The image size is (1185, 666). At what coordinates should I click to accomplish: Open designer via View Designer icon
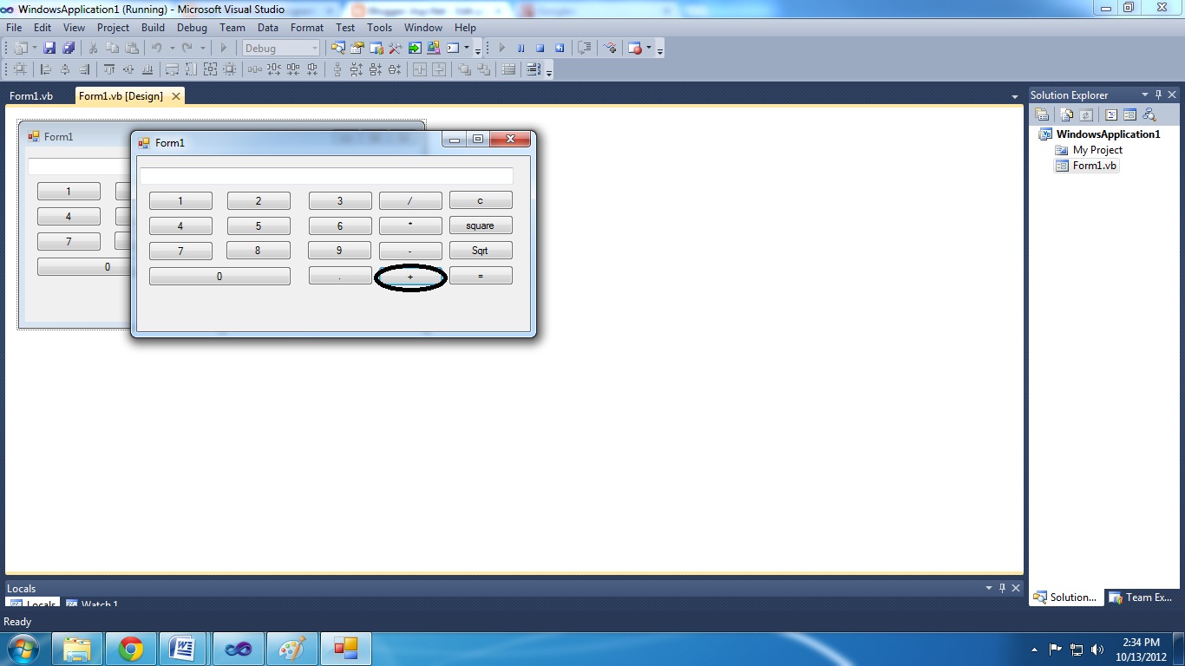pos(1129,114)
